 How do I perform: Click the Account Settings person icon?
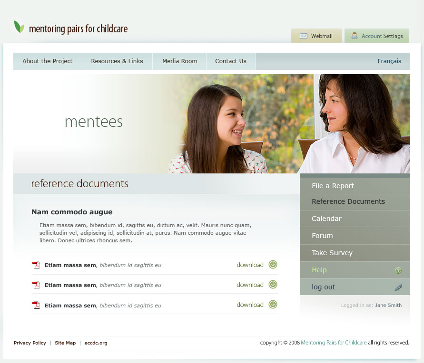click(x=355, y=36)
